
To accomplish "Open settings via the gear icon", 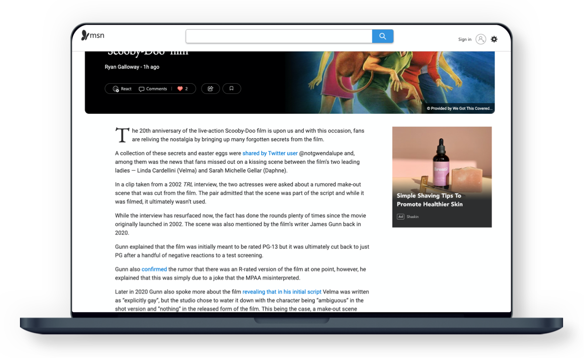I will (x=494, y=39).
